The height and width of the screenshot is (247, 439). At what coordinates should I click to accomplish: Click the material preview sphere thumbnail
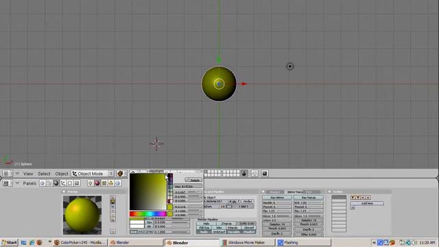82,215
